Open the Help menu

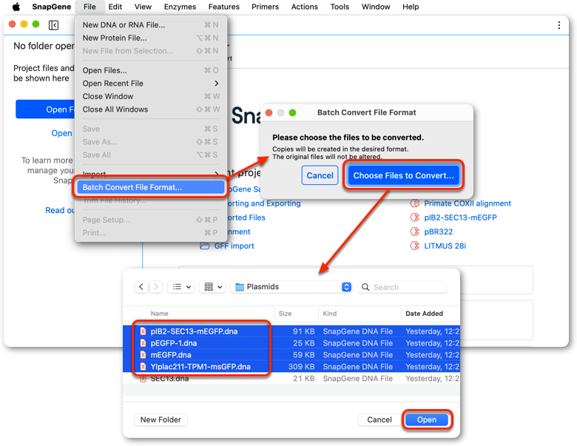[411, 7]
